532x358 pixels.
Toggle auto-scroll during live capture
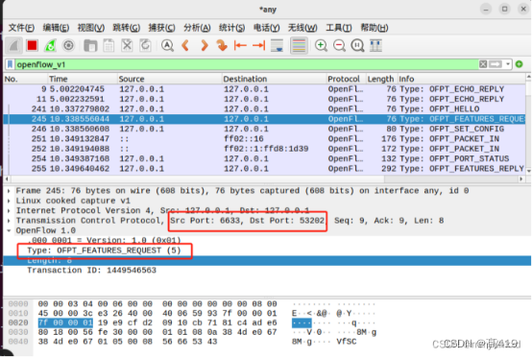277,45
